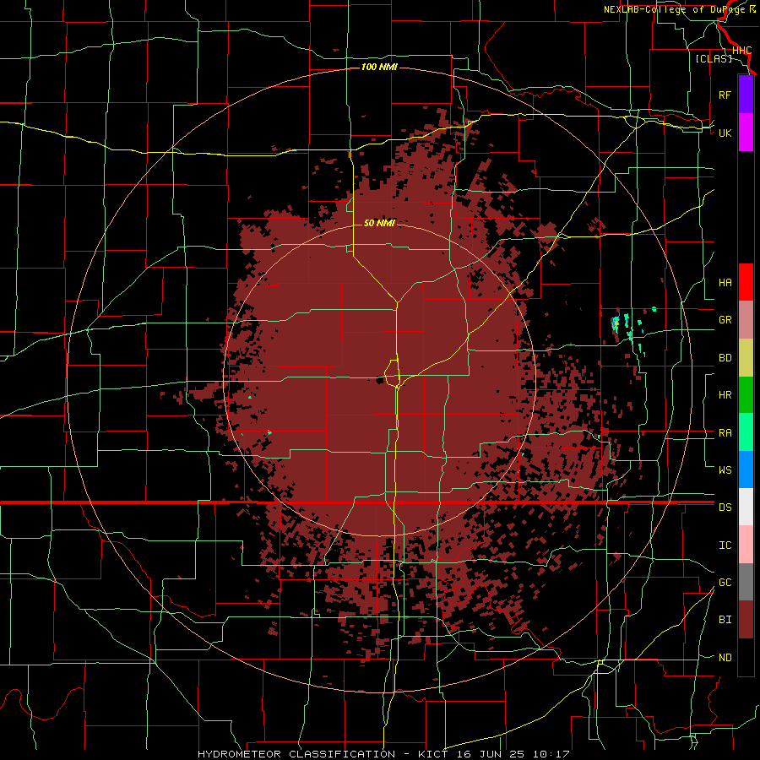Click the 100 NMI range ring label
This screenshot has width=760, height=760.
pos(379,67)
